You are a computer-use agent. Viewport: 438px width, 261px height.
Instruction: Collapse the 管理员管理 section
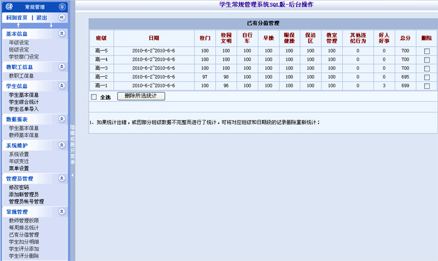click(61, 178)
